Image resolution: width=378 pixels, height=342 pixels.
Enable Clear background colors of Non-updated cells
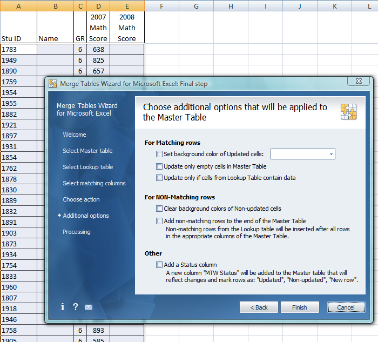[x=159, y=209]
